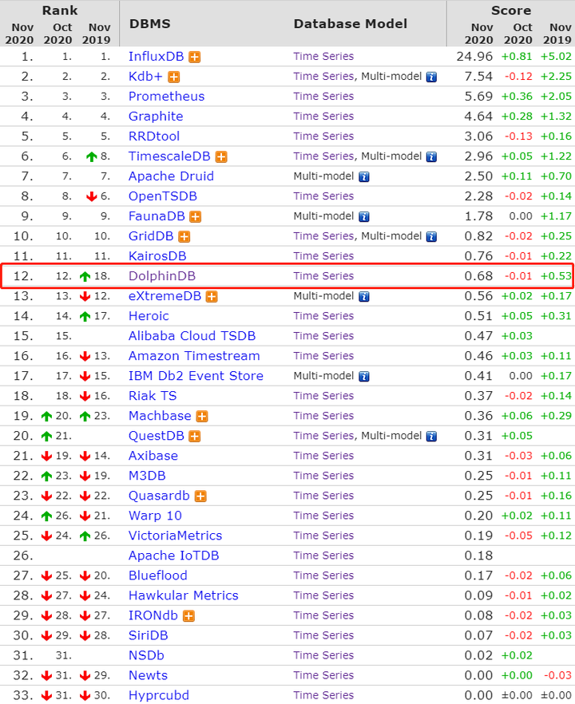Open the NSDb link
This screenshot has width=575, height=704.
(x=146, y=655)
